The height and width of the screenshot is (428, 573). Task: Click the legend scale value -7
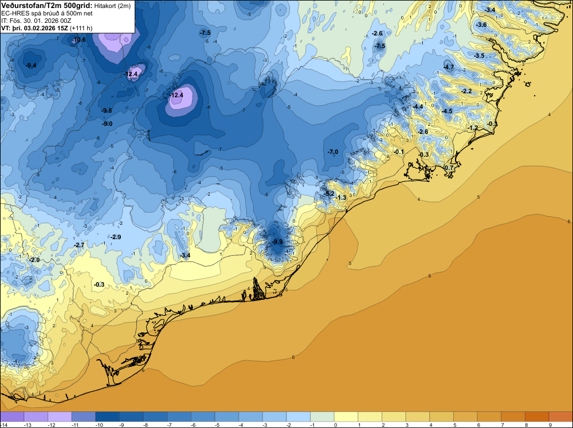click(x=170, y=425)
